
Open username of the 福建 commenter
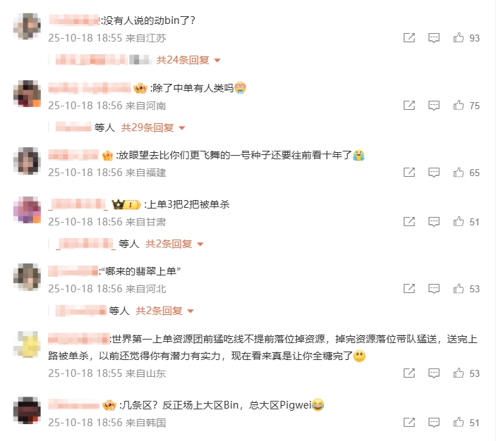pyautogui.click(x=73, y=155)
